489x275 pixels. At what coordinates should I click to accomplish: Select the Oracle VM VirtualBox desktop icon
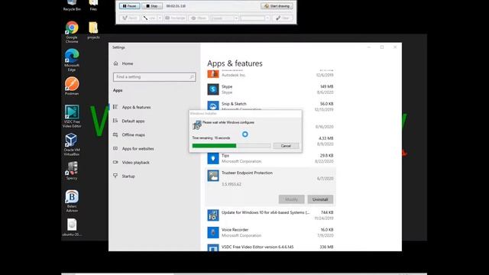coord(72,144)
